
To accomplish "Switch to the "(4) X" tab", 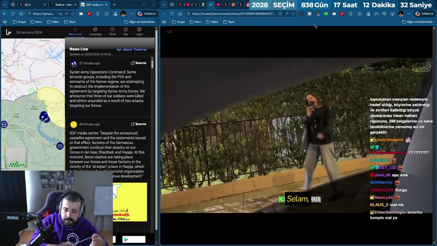I will click(33, 4).
